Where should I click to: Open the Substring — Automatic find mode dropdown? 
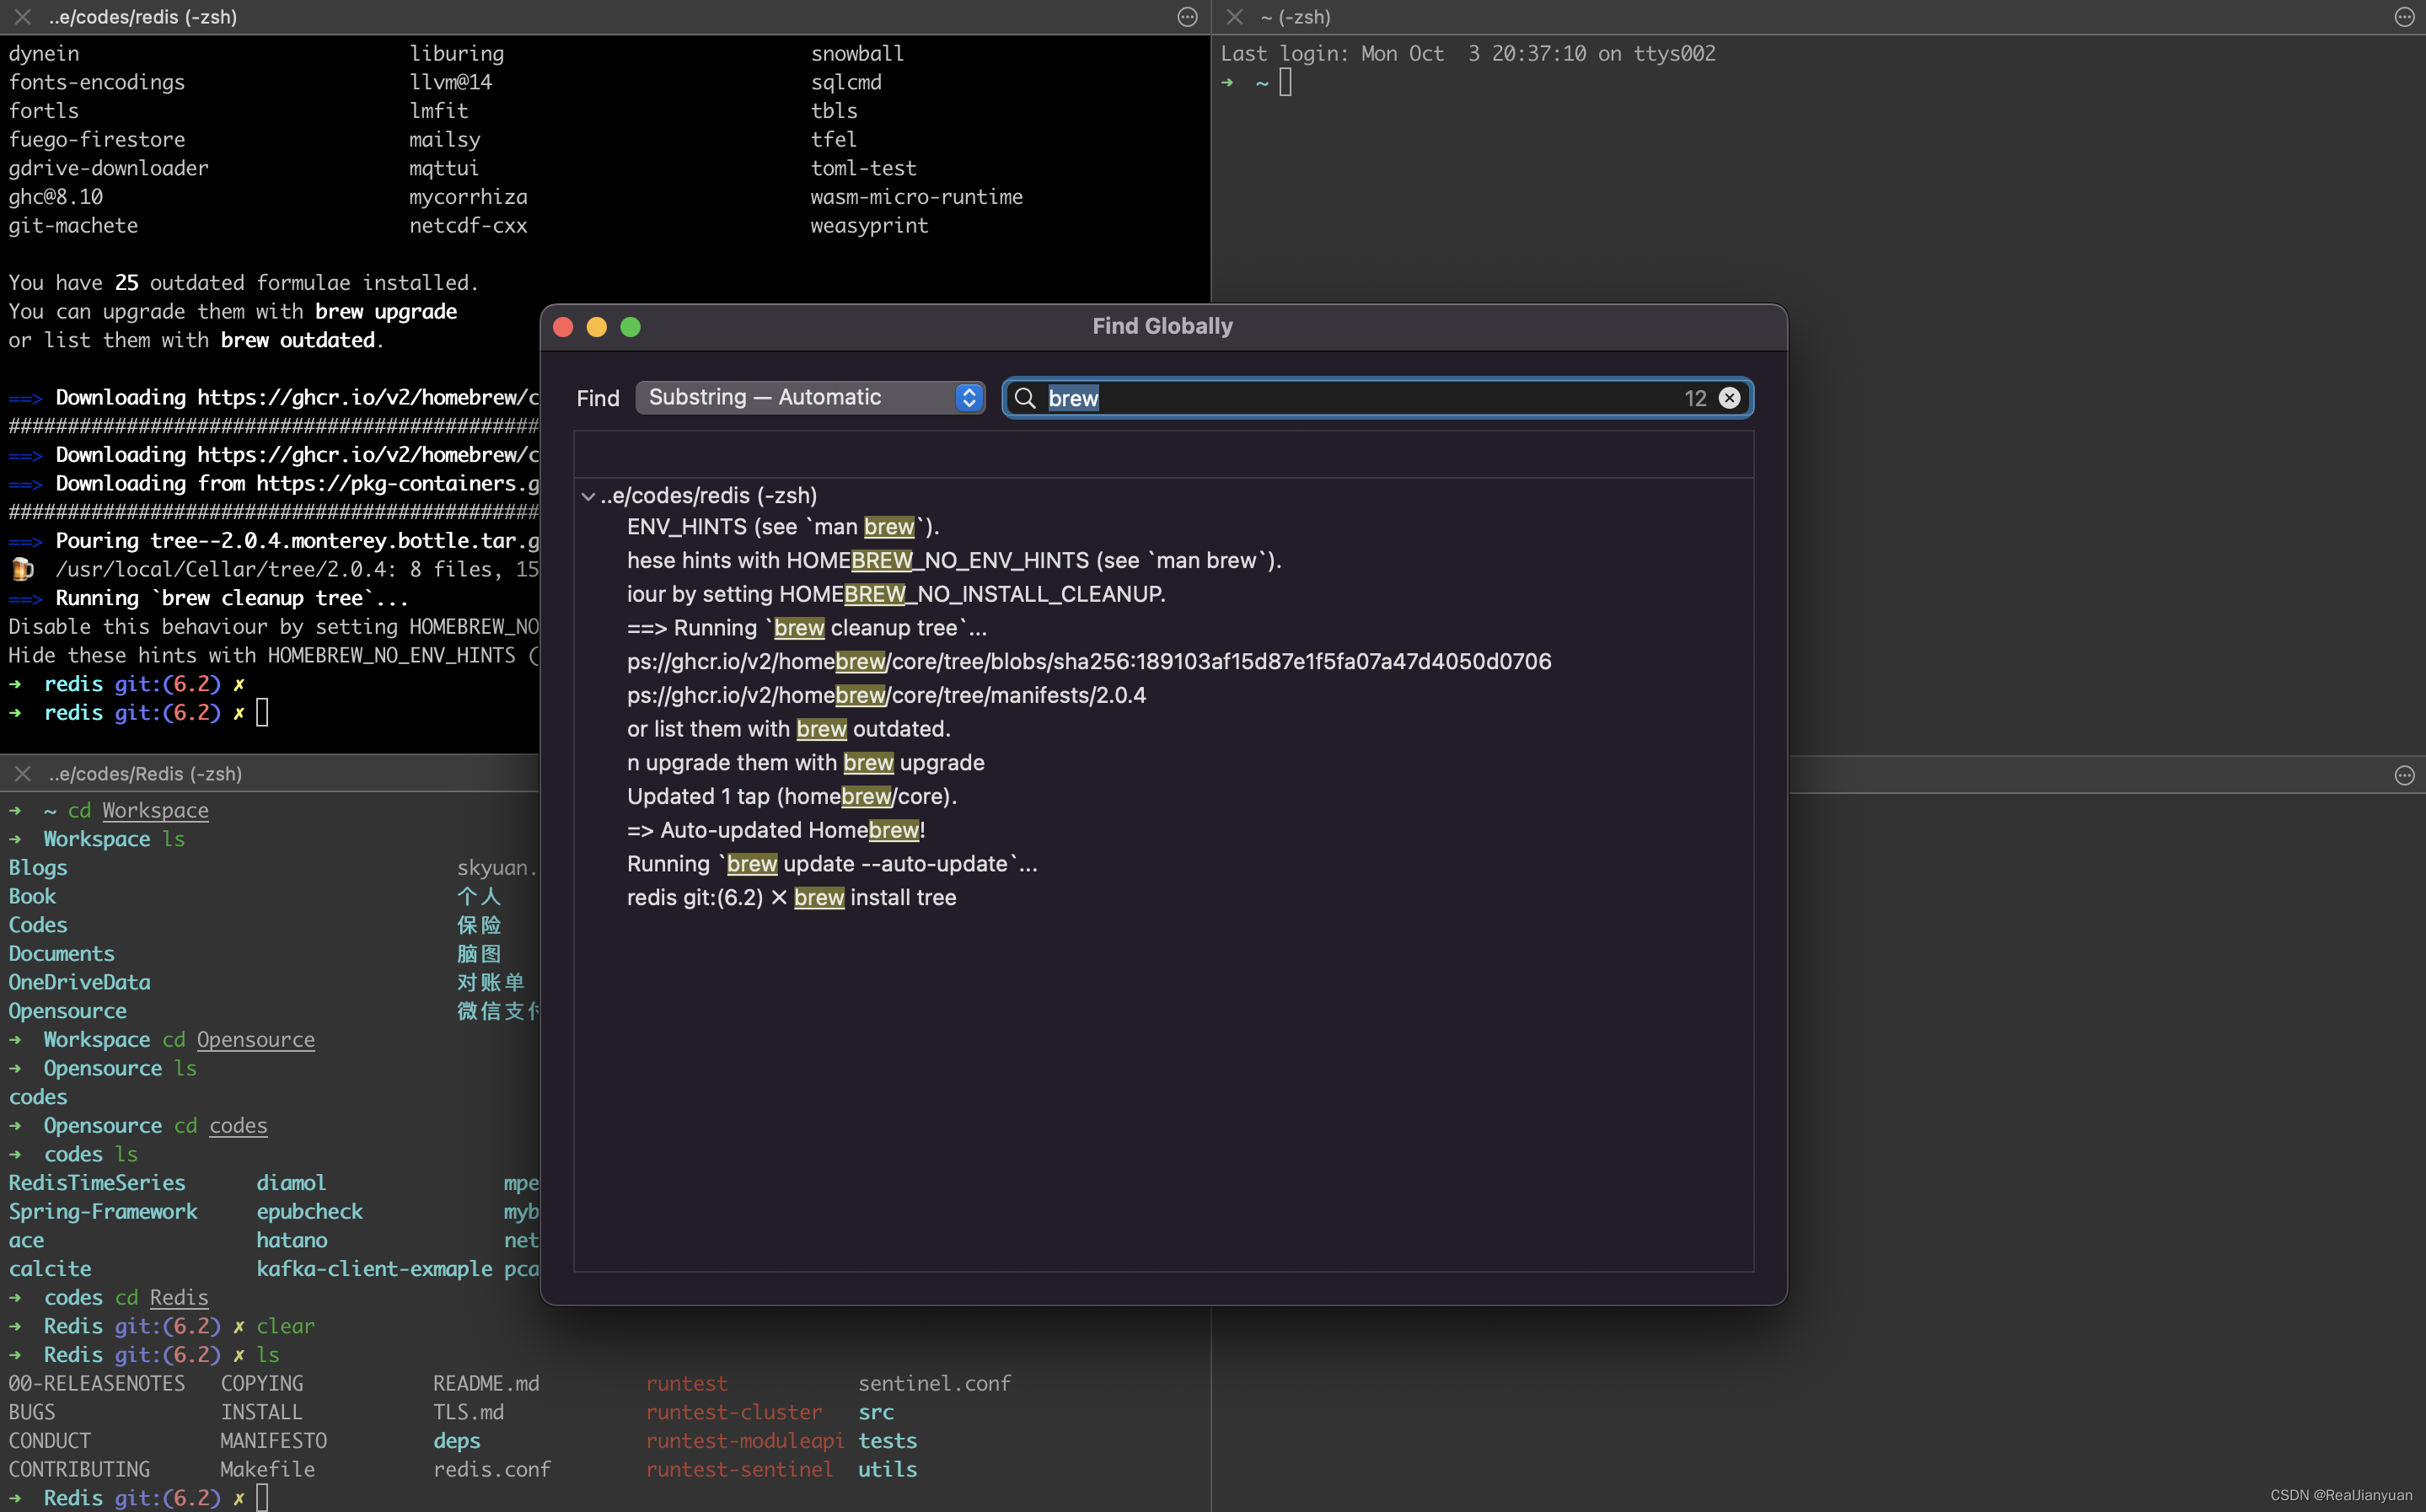coord(810,397)
